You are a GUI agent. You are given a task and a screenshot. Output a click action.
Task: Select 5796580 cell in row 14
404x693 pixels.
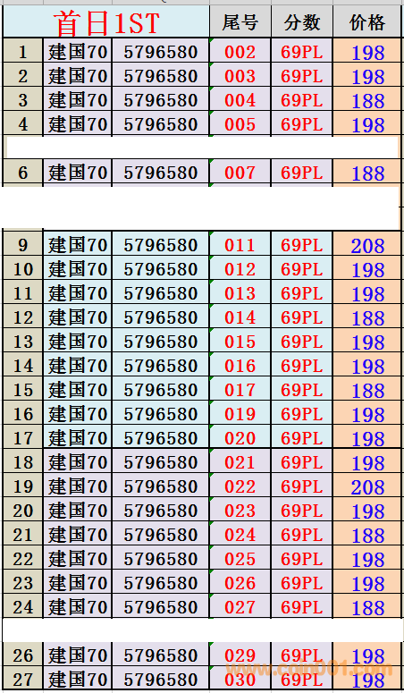pyautogui.click(x=161, y=366)
